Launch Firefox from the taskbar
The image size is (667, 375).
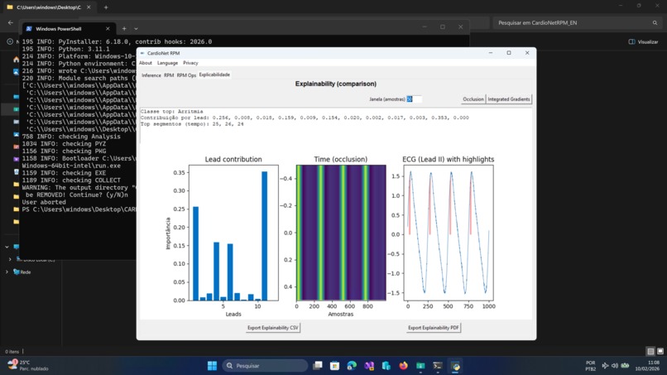(x=403, y=366)
